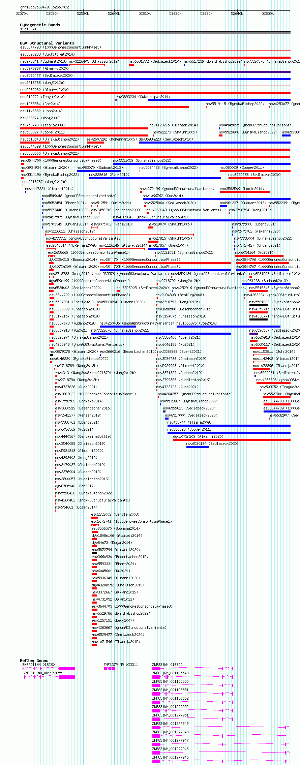The width and height of the screenshot is (300, 765).
Task: Click the gray 19q13.41 cytoband bar
Action: pos(155,33)
